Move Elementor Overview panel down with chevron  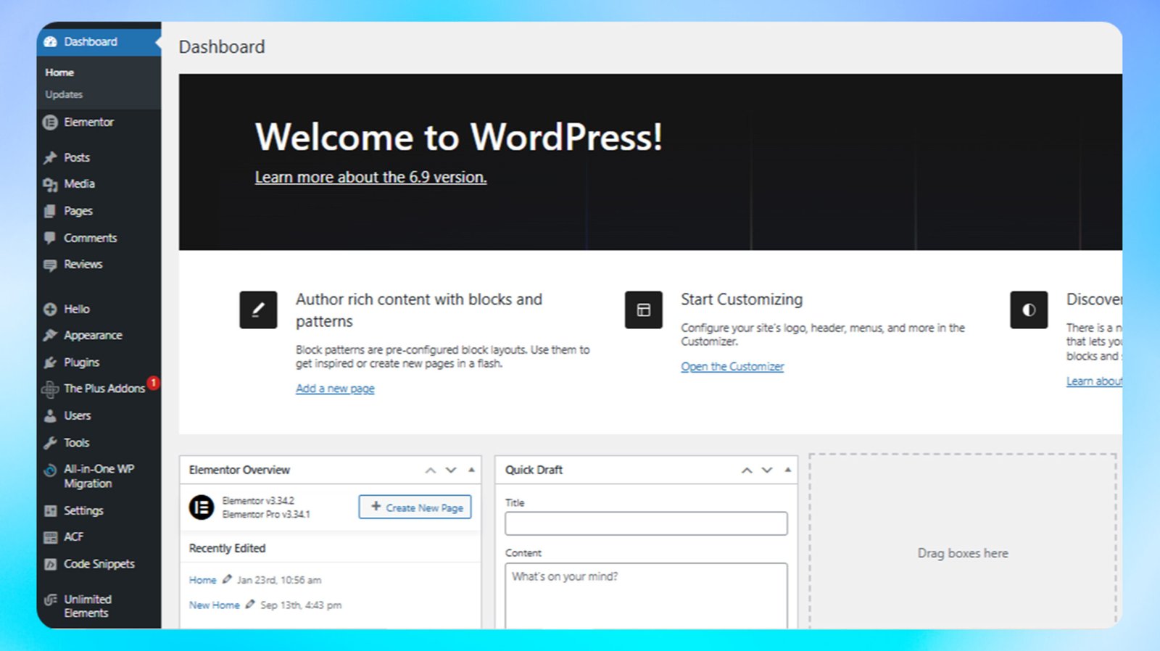coord(451,470)
